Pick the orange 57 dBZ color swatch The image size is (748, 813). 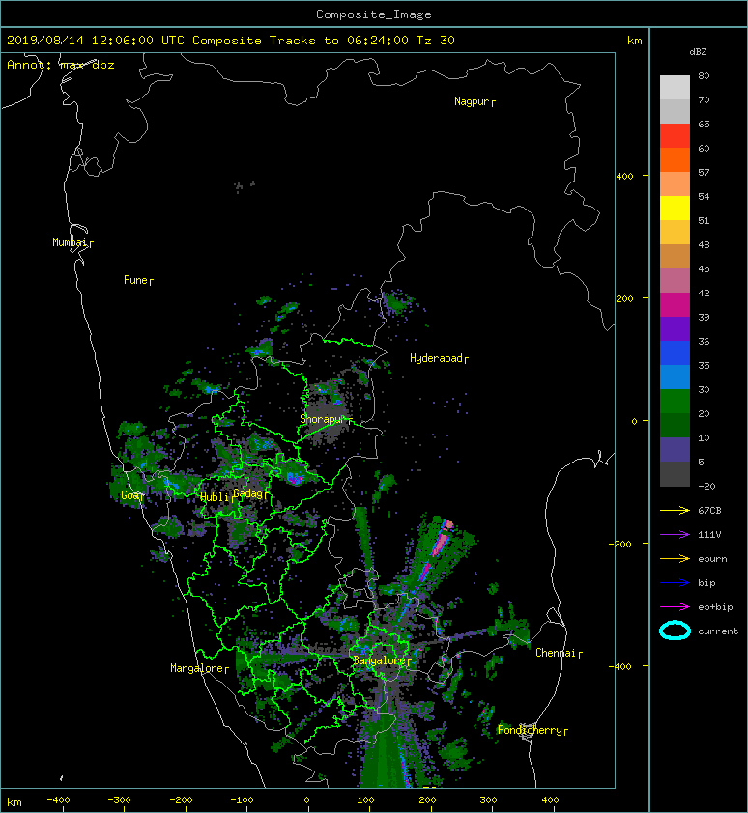tap(675, 159)
